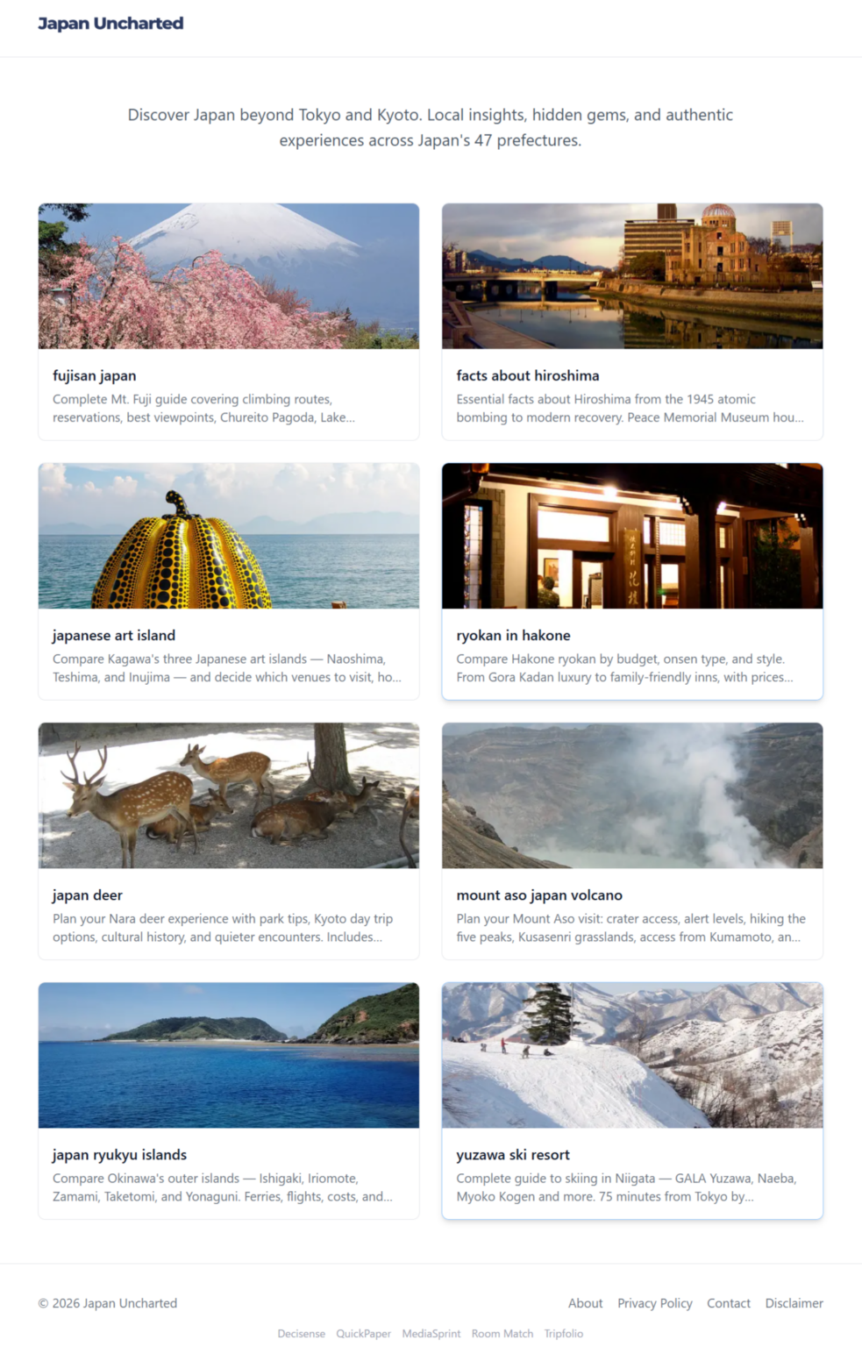Visit the QuickPaper partner link
862x1347 pixels.
click(x=363, y=1333)
